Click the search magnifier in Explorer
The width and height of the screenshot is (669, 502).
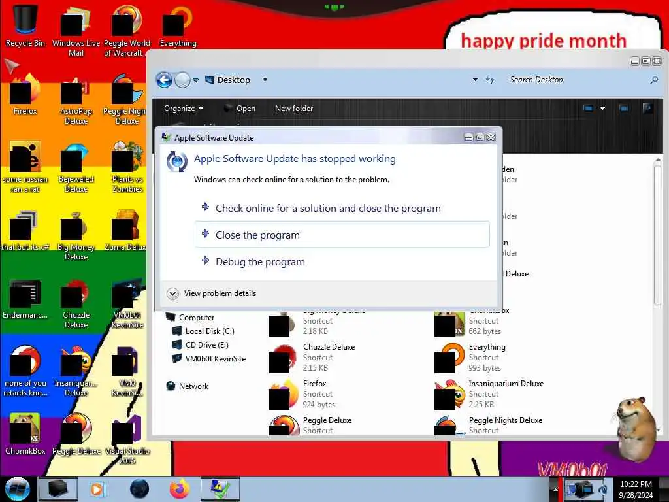coord(653,80)
